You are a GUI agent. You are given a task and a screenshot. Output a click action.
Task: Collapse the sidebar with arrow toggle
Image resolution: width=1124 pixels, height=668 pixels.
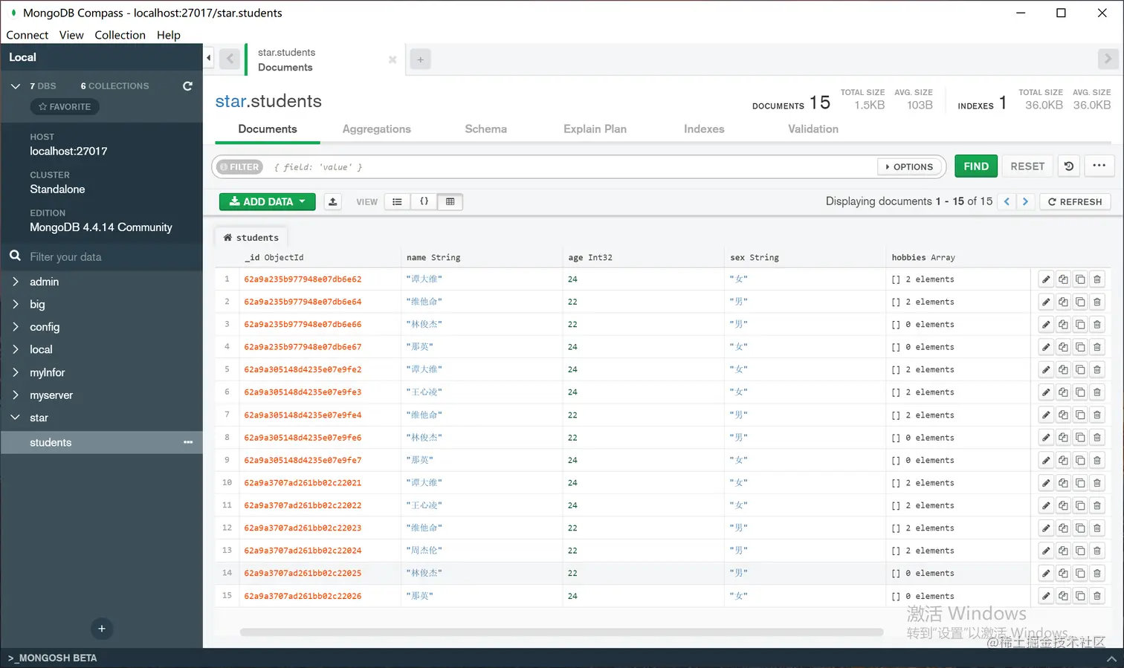(x=209, y=57)
